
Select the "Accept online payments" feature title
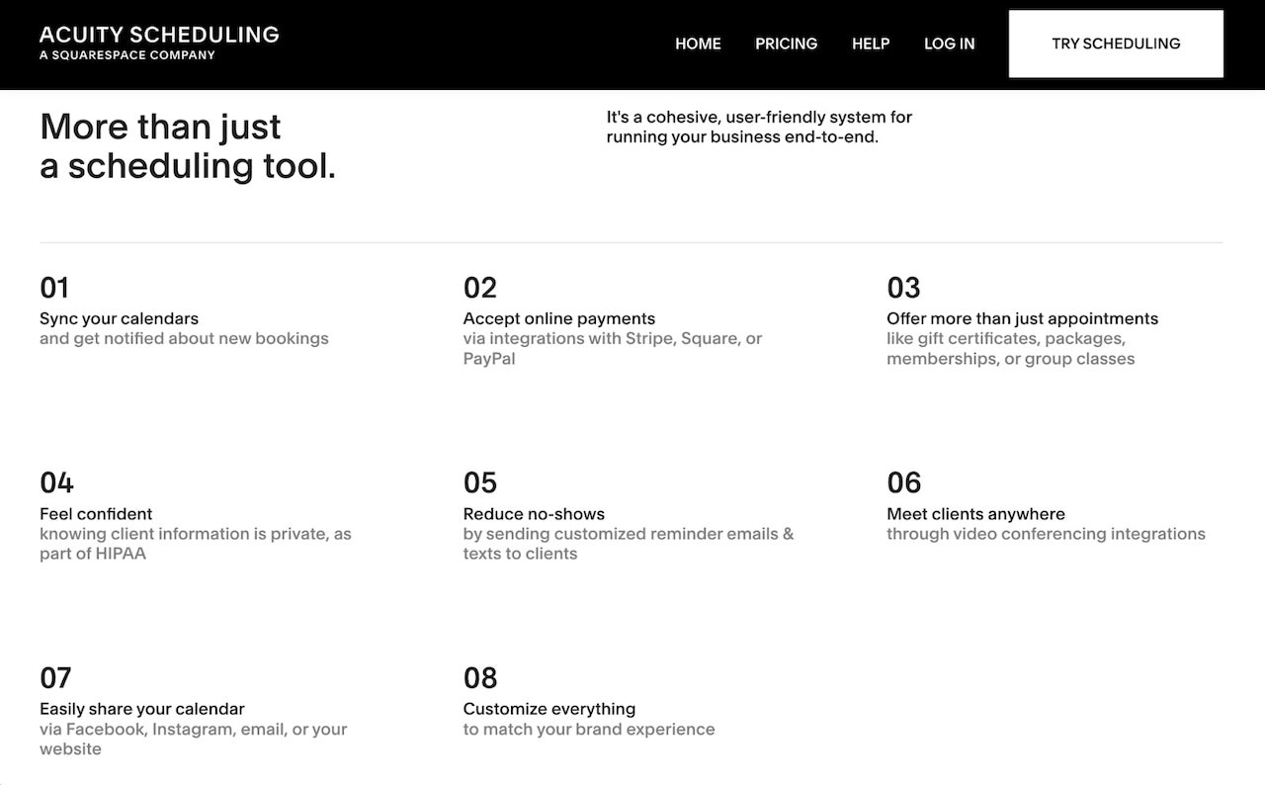tap(558, 318)
